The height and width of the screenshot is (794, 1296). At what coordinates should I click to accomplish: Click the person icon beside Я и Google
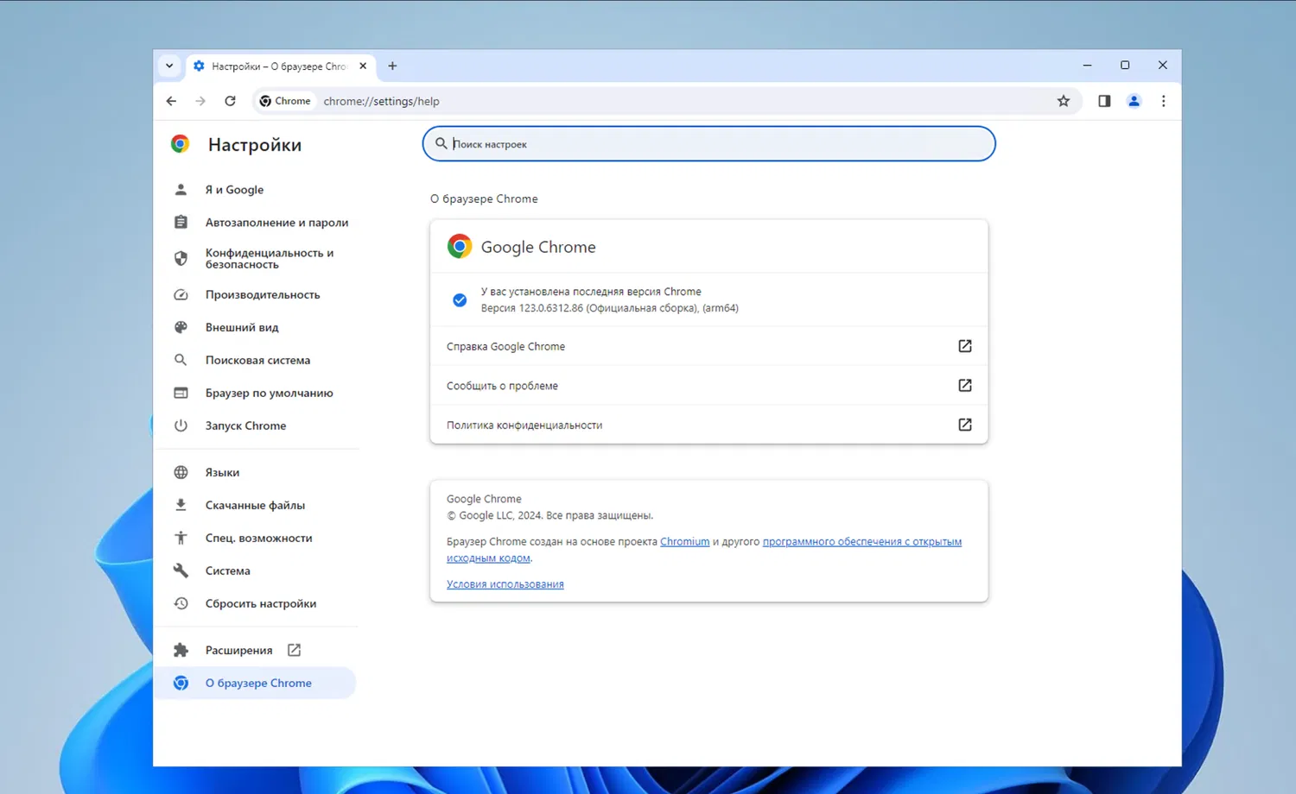tap(181, 190)
